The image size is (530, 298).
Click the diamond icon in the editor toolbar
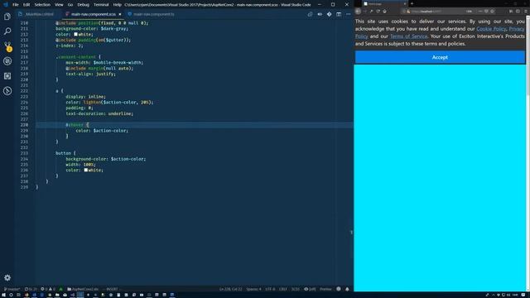click(330, 14)
